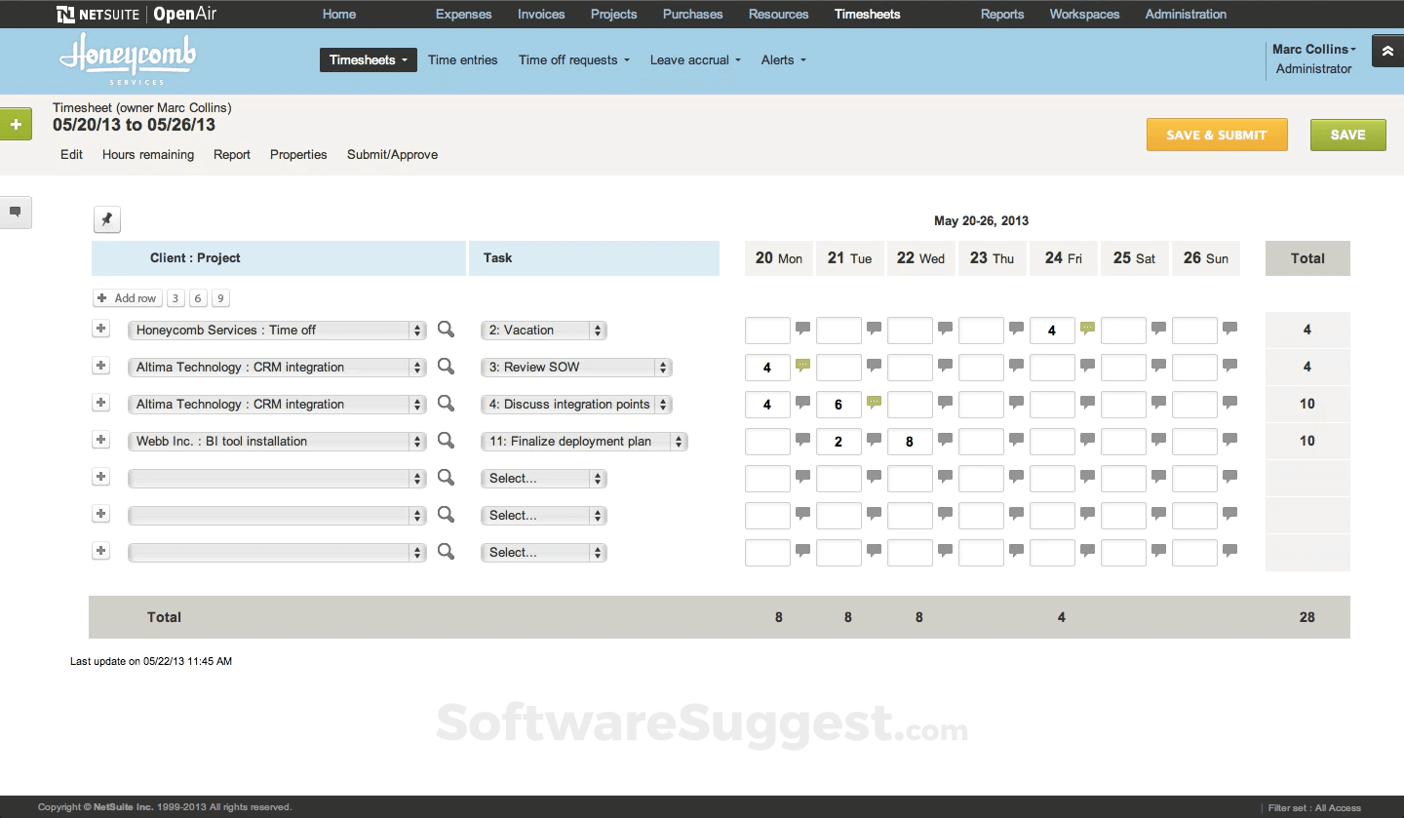Open the Marc Collins user menu
The image size is (1404, 818).
point(1313,49)
